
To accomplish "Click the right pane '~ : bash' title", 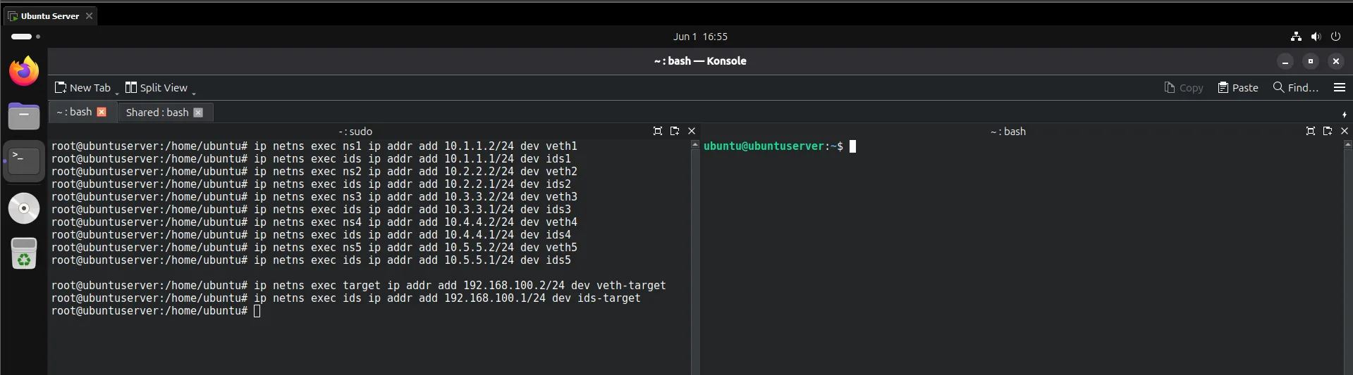I will (x=1008, y=132).
